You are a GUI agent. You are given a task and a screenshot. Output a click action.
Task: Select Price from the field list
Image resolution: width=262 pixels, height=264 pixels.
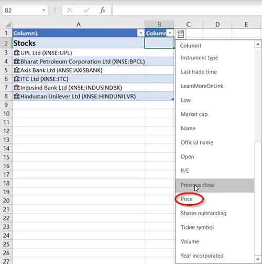(x=187, y=199)
